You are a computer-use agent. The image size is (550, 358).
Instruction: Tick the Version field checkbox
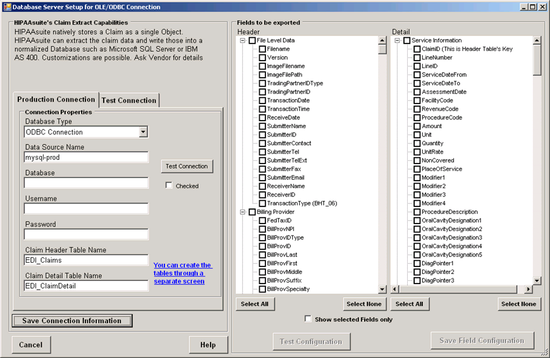(262, 57)
